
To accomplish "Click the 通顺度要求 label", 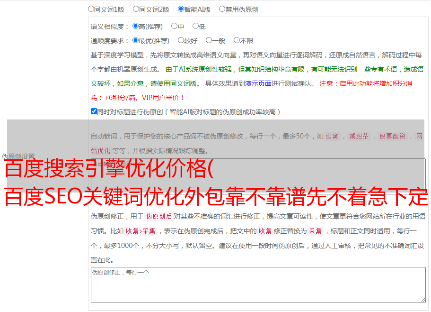I will point(110,41).
